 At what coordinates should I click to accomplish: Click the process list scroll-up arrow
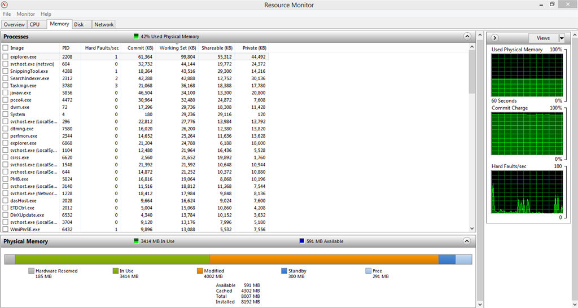[x=472, y=47]
